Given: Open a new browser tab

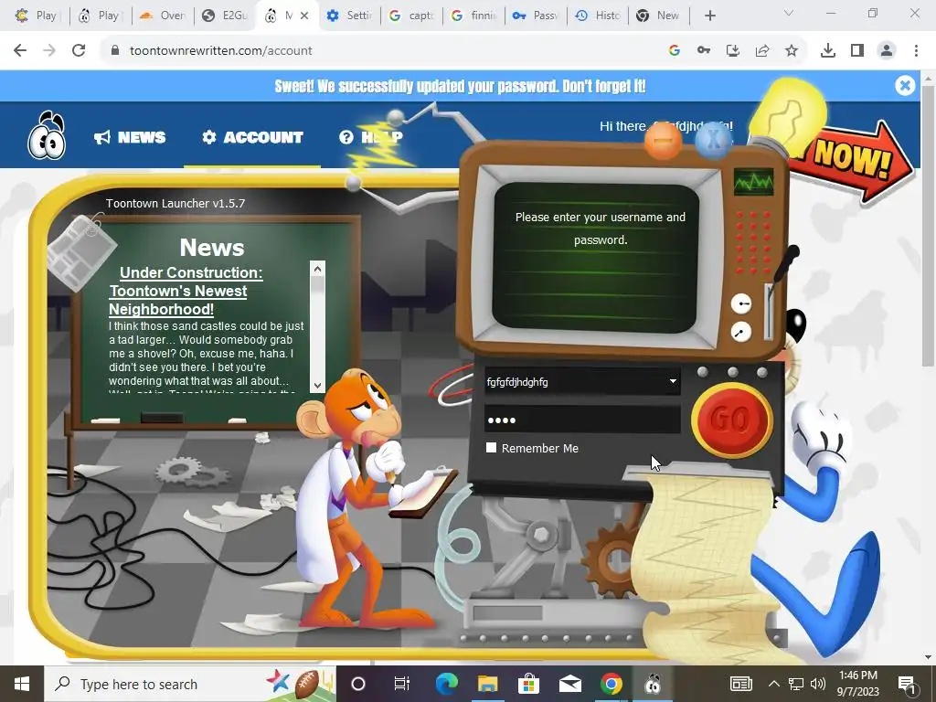Looking at the screenshot, I should pos(709,16).
